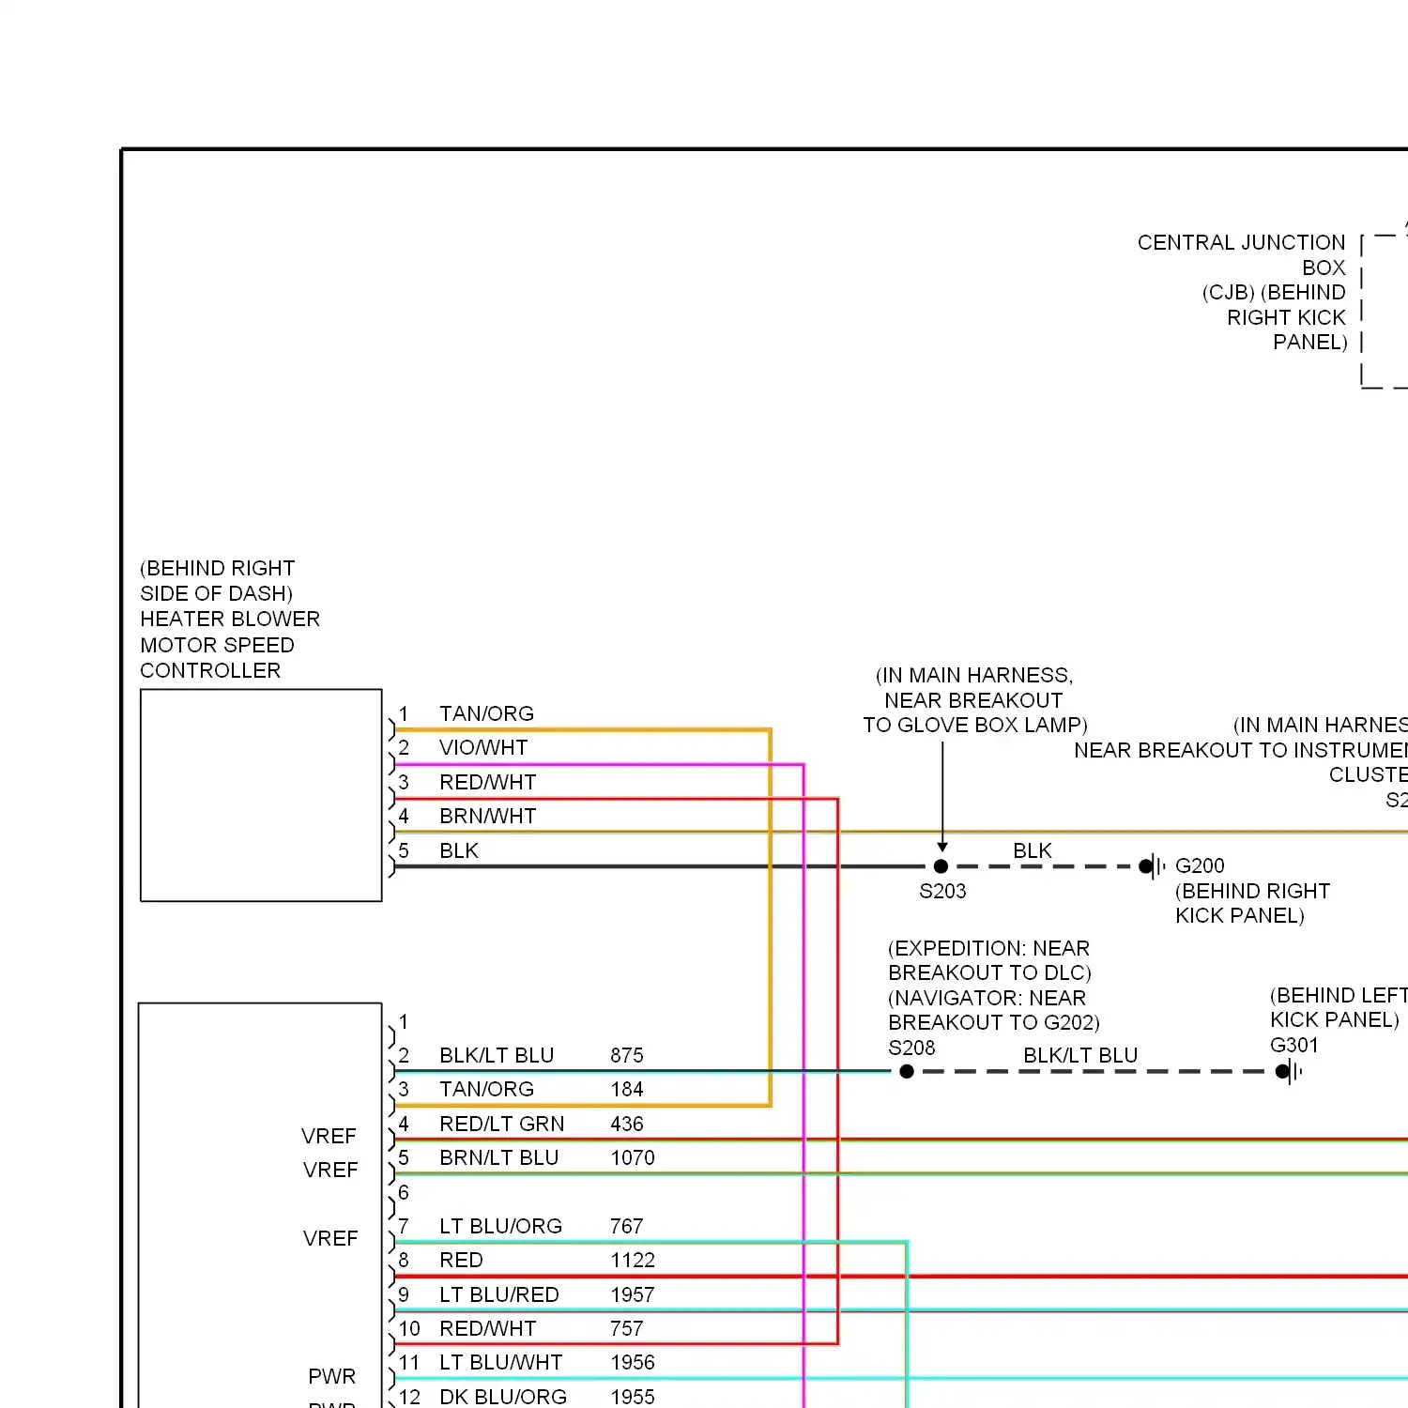Select the DK BLU/ORG wire label
Image resolution: width=1408 pixels, height=1408 pixels.
tap(502, 1397)
